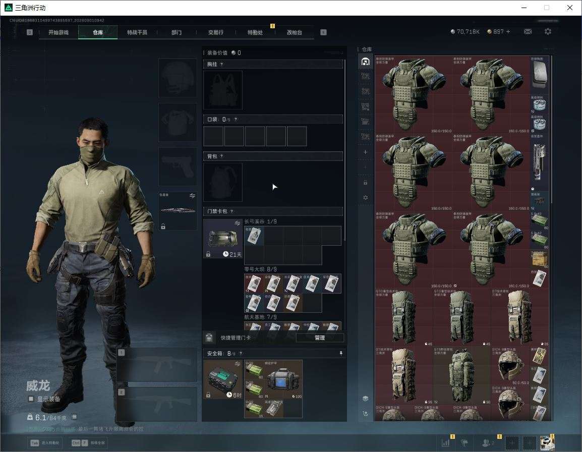The height and width of the screenshot is (452, 582).
Task: Select the repair kit bag with 120
Action: (x=283, y=379)
